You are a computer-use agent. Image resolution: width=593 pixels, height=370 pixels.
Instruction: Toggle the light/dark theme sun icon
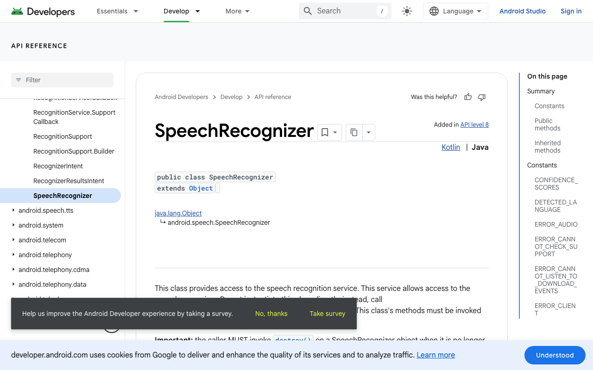(407, 11)
